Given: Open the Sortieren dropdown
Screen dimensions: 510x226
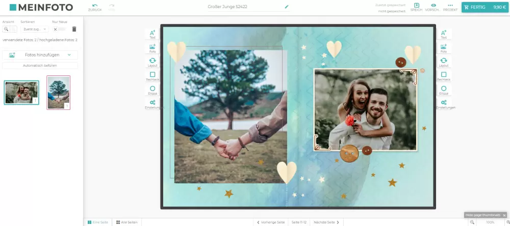Looking at the screenshot, I should click(x=34, y=30).
